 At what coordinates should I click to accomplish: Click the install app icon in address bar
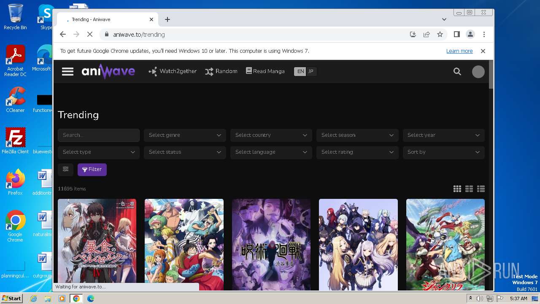pos(413,35)
